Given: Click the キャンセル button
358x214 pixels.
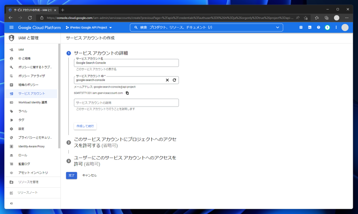Looking at the screenshot, I should pos(89,175).
